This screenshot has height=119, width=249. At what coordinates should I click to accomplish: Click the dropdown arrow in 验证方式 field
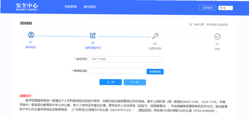(x=160, y=59)
